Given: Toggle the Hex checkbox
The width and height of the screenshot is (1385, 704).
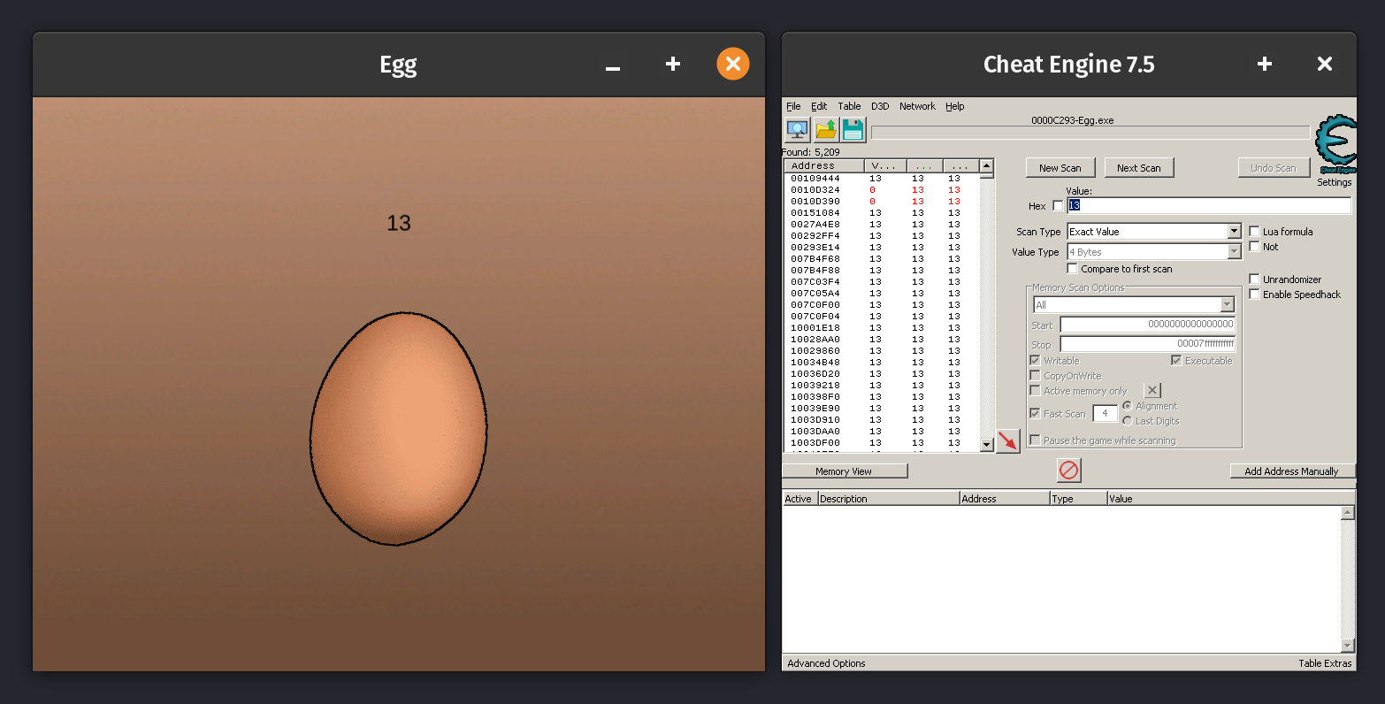Looking at the screenshot, I should pyautogui.click(x=1058, y=206).
